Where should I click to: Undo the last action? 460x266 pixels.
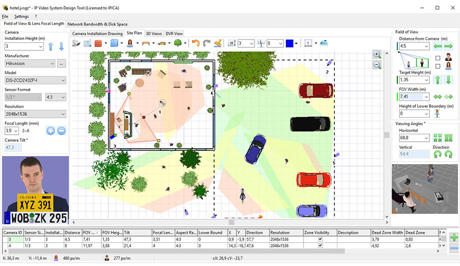[x=195, y=43]
